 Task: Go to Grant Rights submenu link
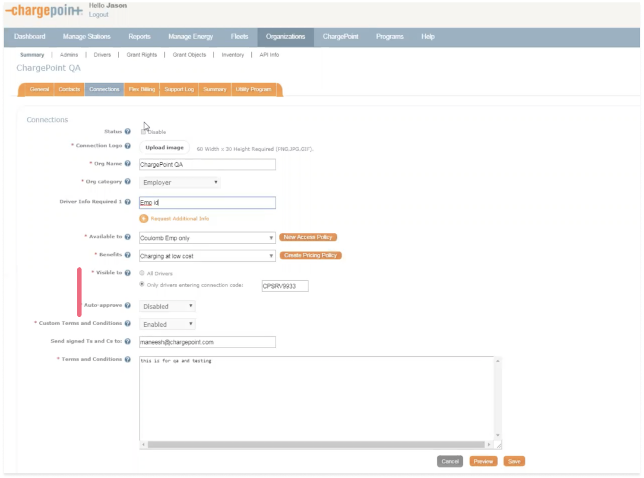142,55
